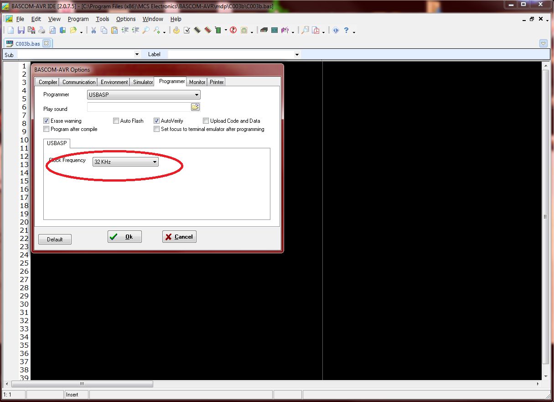This screenshot has width=554, height=402.
Task: Open Print Preview from the toolbar
Action: pyautogui.click(x=52, y=30)
